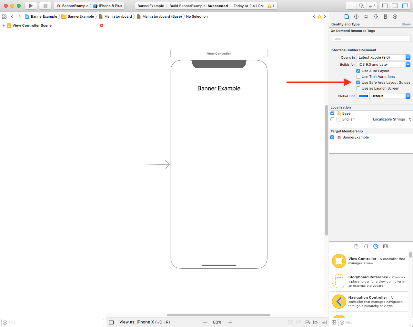413x327 pixels.
Task: Open the Quick Help inspector
Action: coord(356,16)
